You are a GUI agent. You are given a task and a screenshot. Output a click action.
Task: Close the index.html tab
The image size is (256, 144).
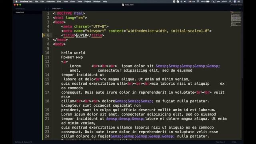pyautogui.click(x=62, y=8)
